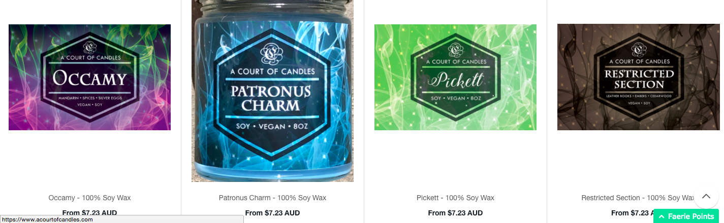
Task: Click the monogram emblem on Restricted Section label
Action: pos(639,50)
